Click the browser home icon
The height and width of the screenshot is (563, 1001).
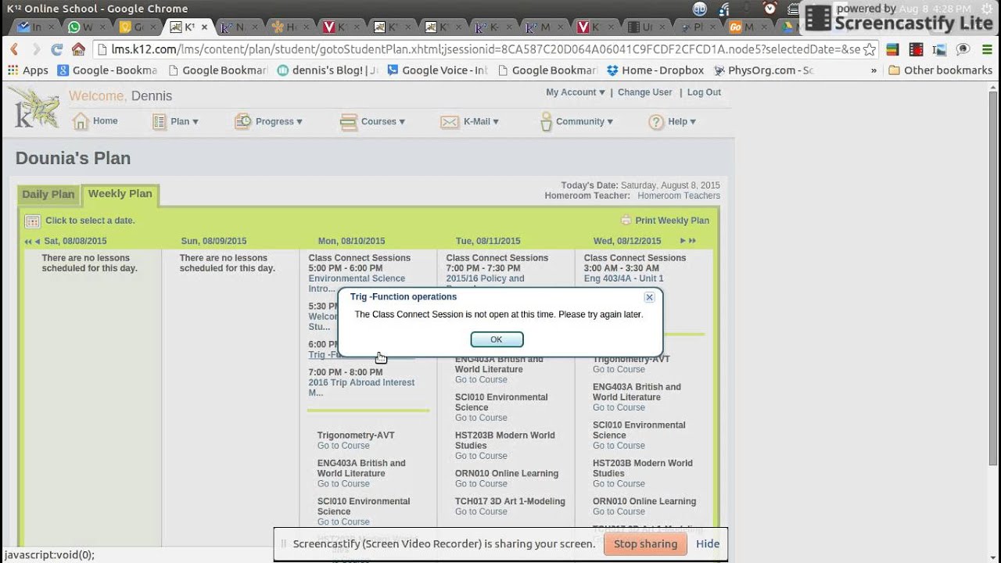click(78, 49)
